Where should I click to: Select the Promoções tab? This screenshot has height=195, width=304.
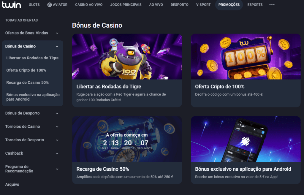(229, 5)
